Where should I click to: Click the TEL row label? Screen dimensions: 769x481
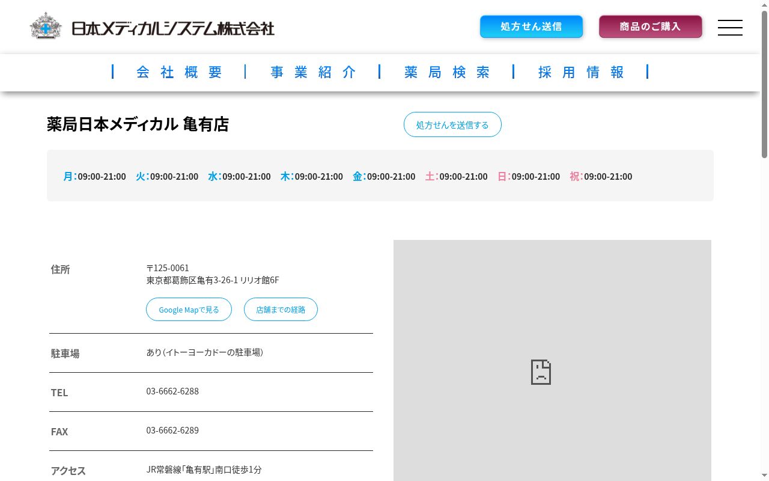click(59, 393)
